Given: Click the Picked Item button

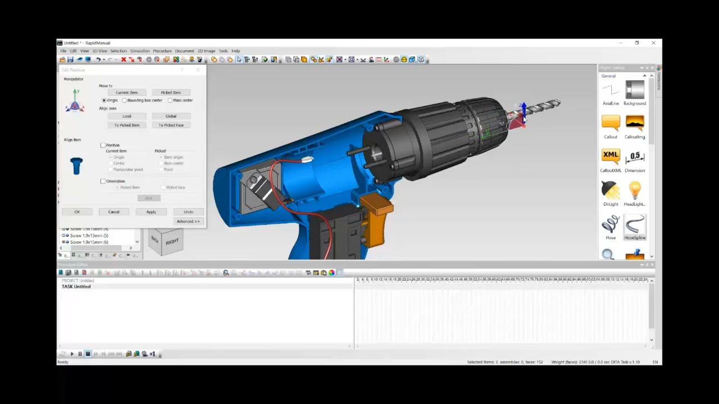Looking at the screenshot, I should coord(171,93).
